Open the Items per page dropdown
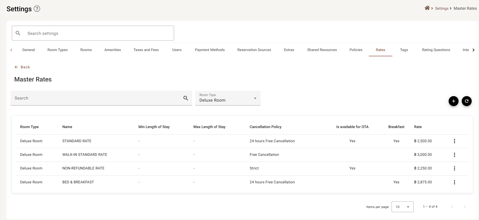Image resolution: width=479 pixels, height=220 pixels. point(402,207)
